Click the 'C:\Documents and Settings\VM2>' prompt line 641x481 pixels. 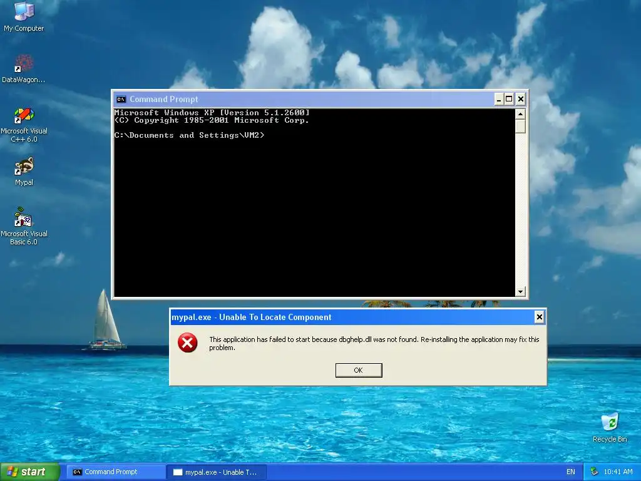tap(189, 135)
